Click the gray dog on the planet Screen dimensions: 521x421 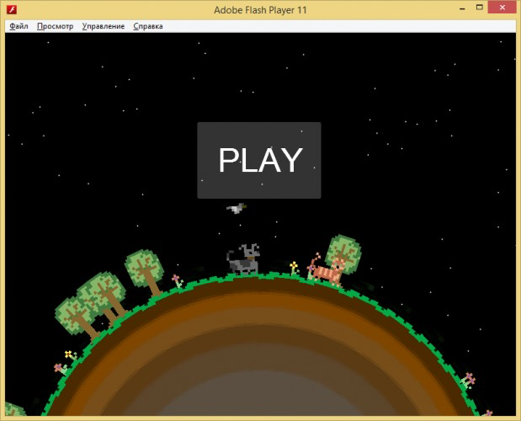coord(243,259)
